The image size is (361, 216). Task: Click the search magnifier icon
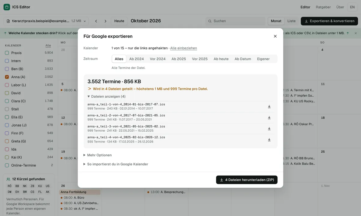(210, 21)
